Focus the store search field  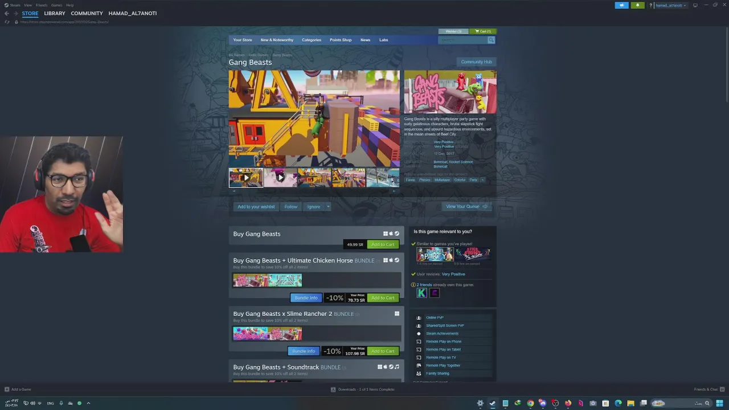(x=462, y=40)
